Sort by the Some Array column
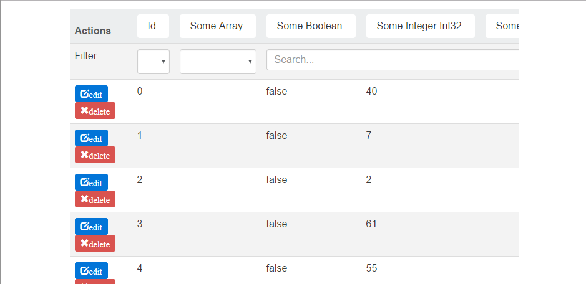The height and width of the screenshot is (284, 586). pos(218,26)
